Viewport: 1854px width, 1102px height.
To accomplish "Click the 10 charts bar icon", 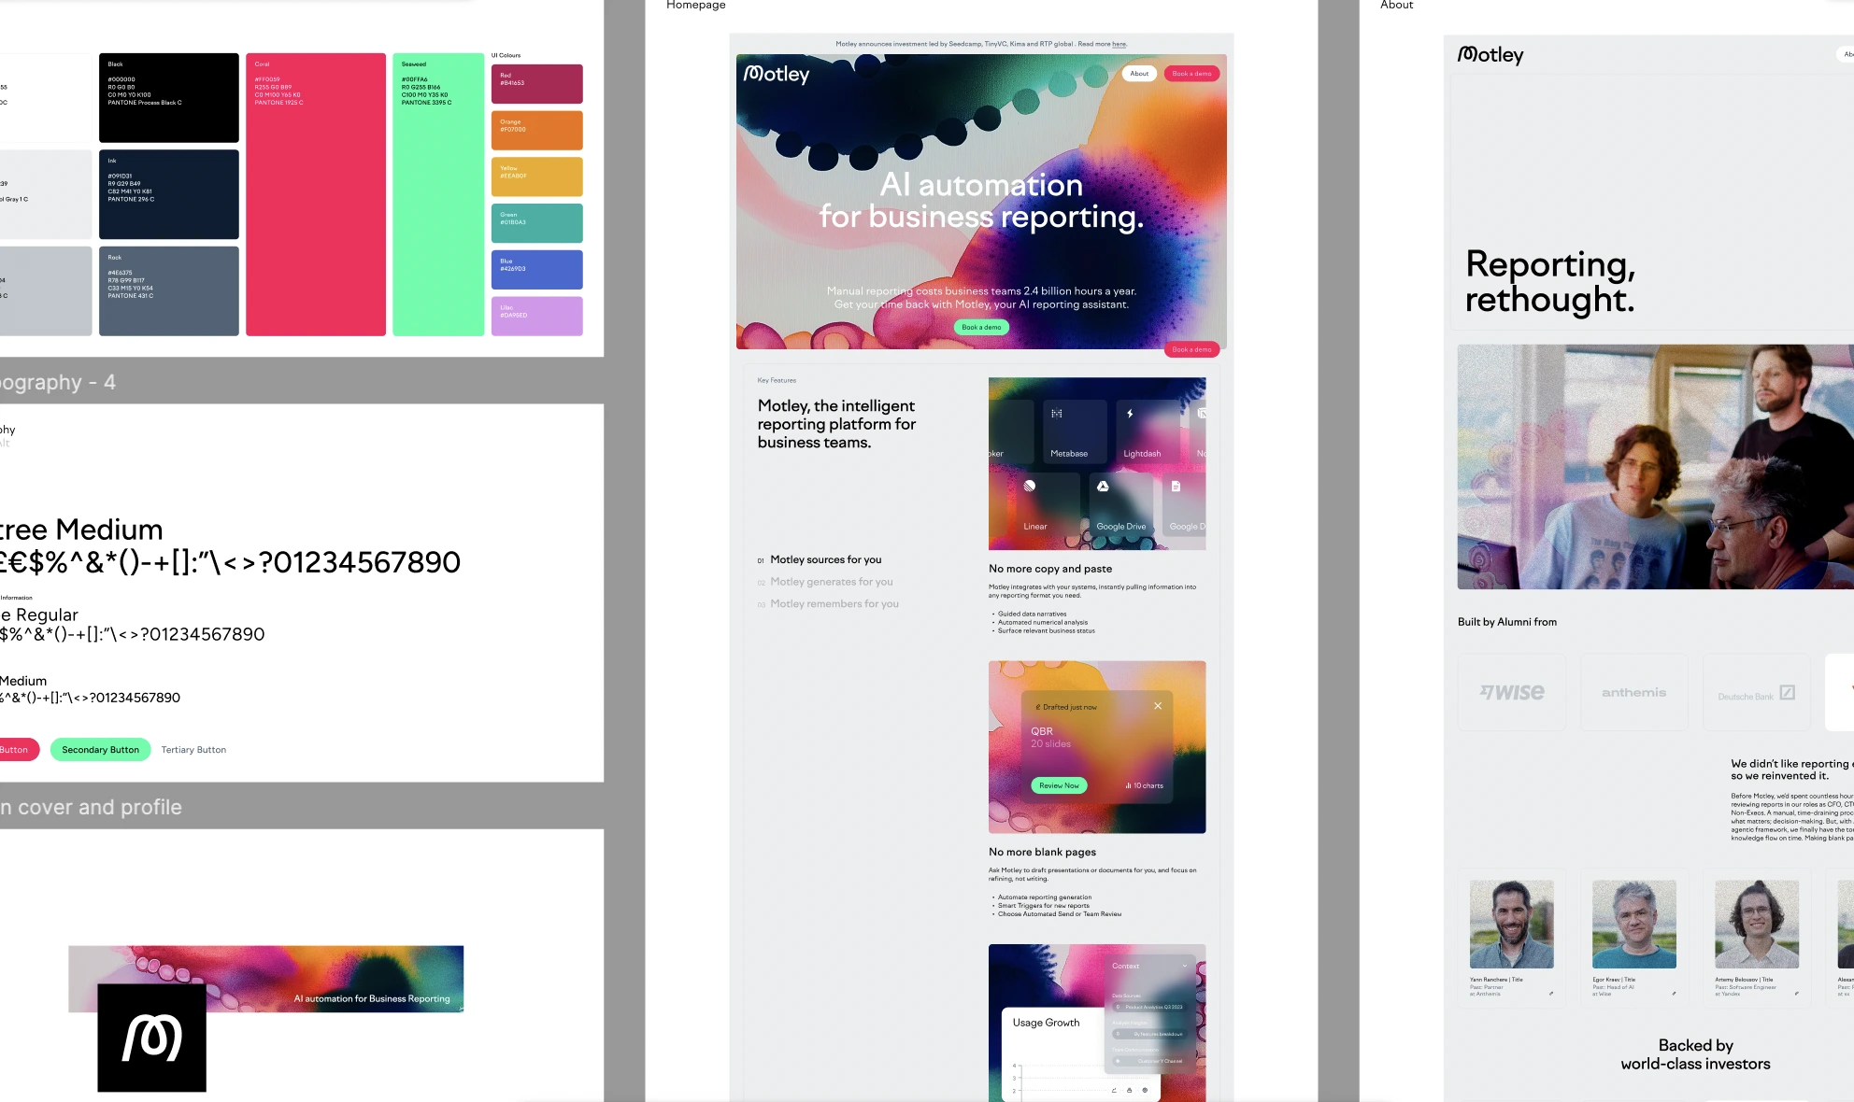I will click(x=1129, y=785).
